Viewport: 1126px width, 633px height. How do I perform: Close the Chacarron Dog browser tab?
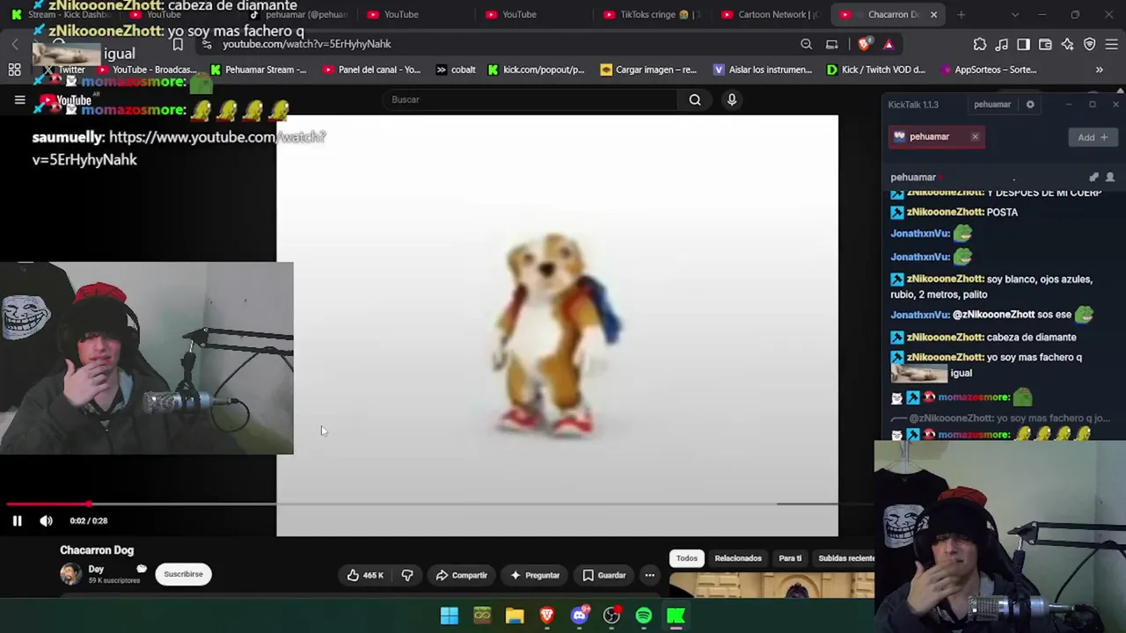[933, 14]
